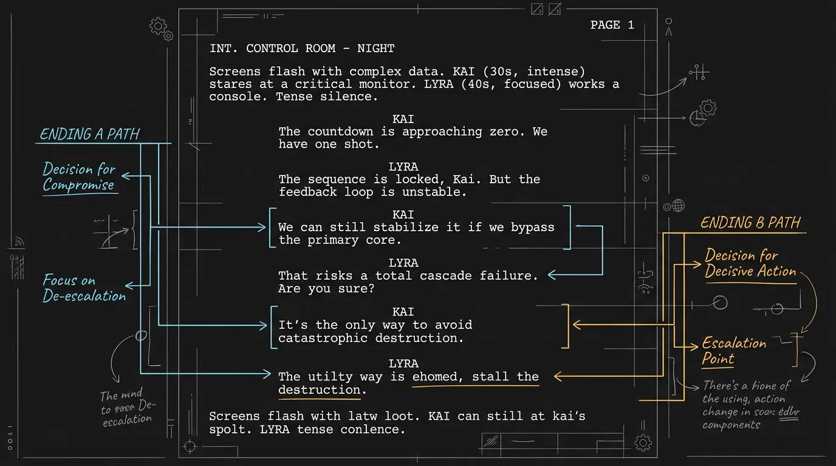Click the line 'Screens flash with complex data'
The width and height of the screenshot is (836, 466).
[397, 72]
